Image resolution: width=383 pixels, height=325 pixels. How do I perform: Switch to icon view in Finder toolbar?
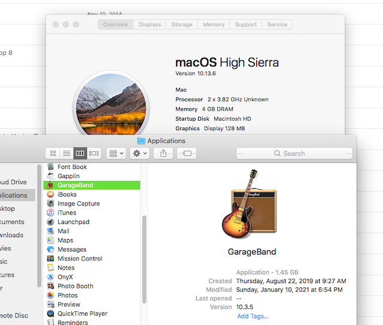click(x=53, y=154)
